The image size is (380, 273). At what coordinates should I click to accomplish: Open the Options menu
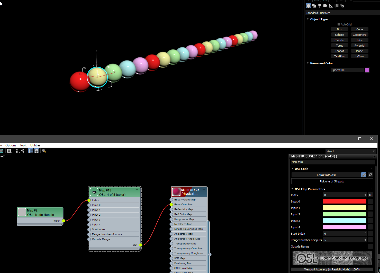[x=11, y=145]
